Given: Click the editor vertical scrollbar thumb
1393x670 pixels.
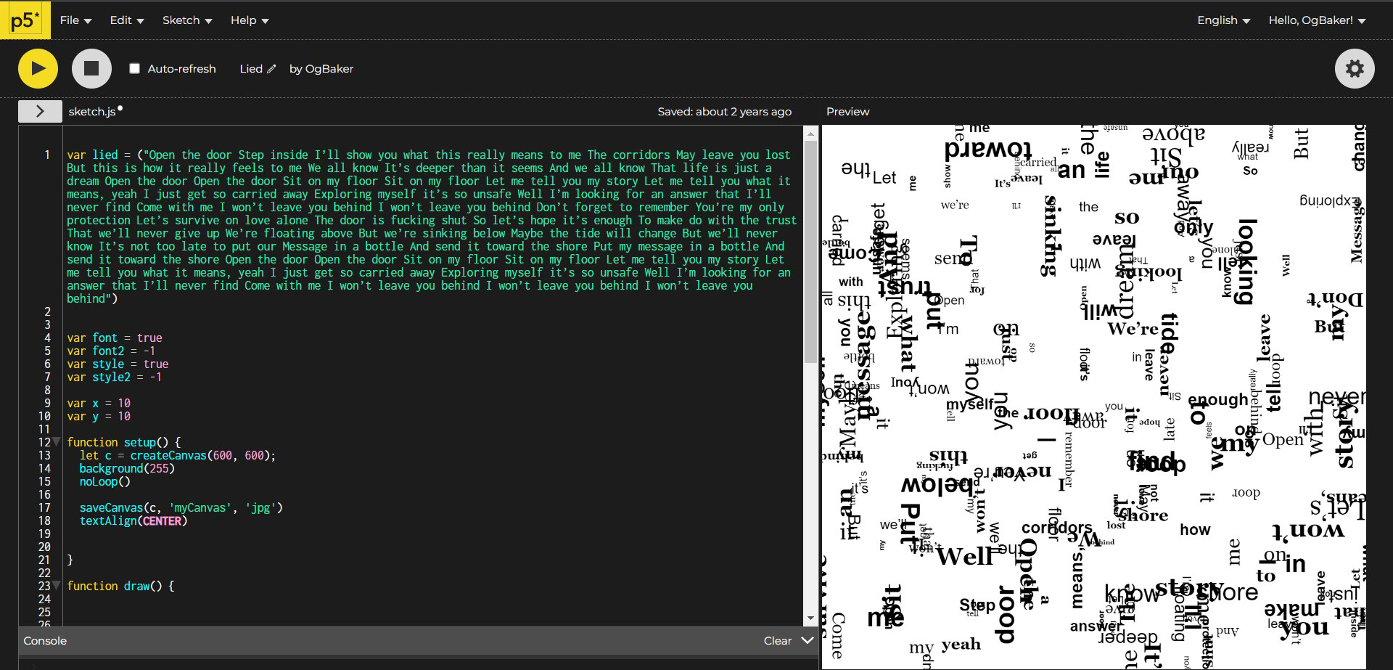Looking at the screenshot, I should point(810,250).
